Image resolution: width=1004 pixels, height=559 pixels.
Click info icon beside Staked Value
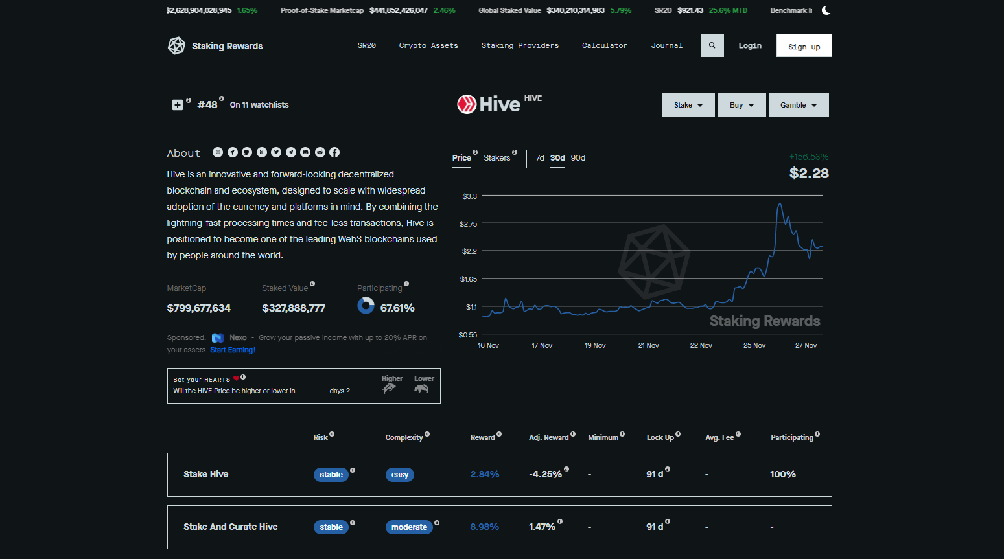click(x=312, y=284)
